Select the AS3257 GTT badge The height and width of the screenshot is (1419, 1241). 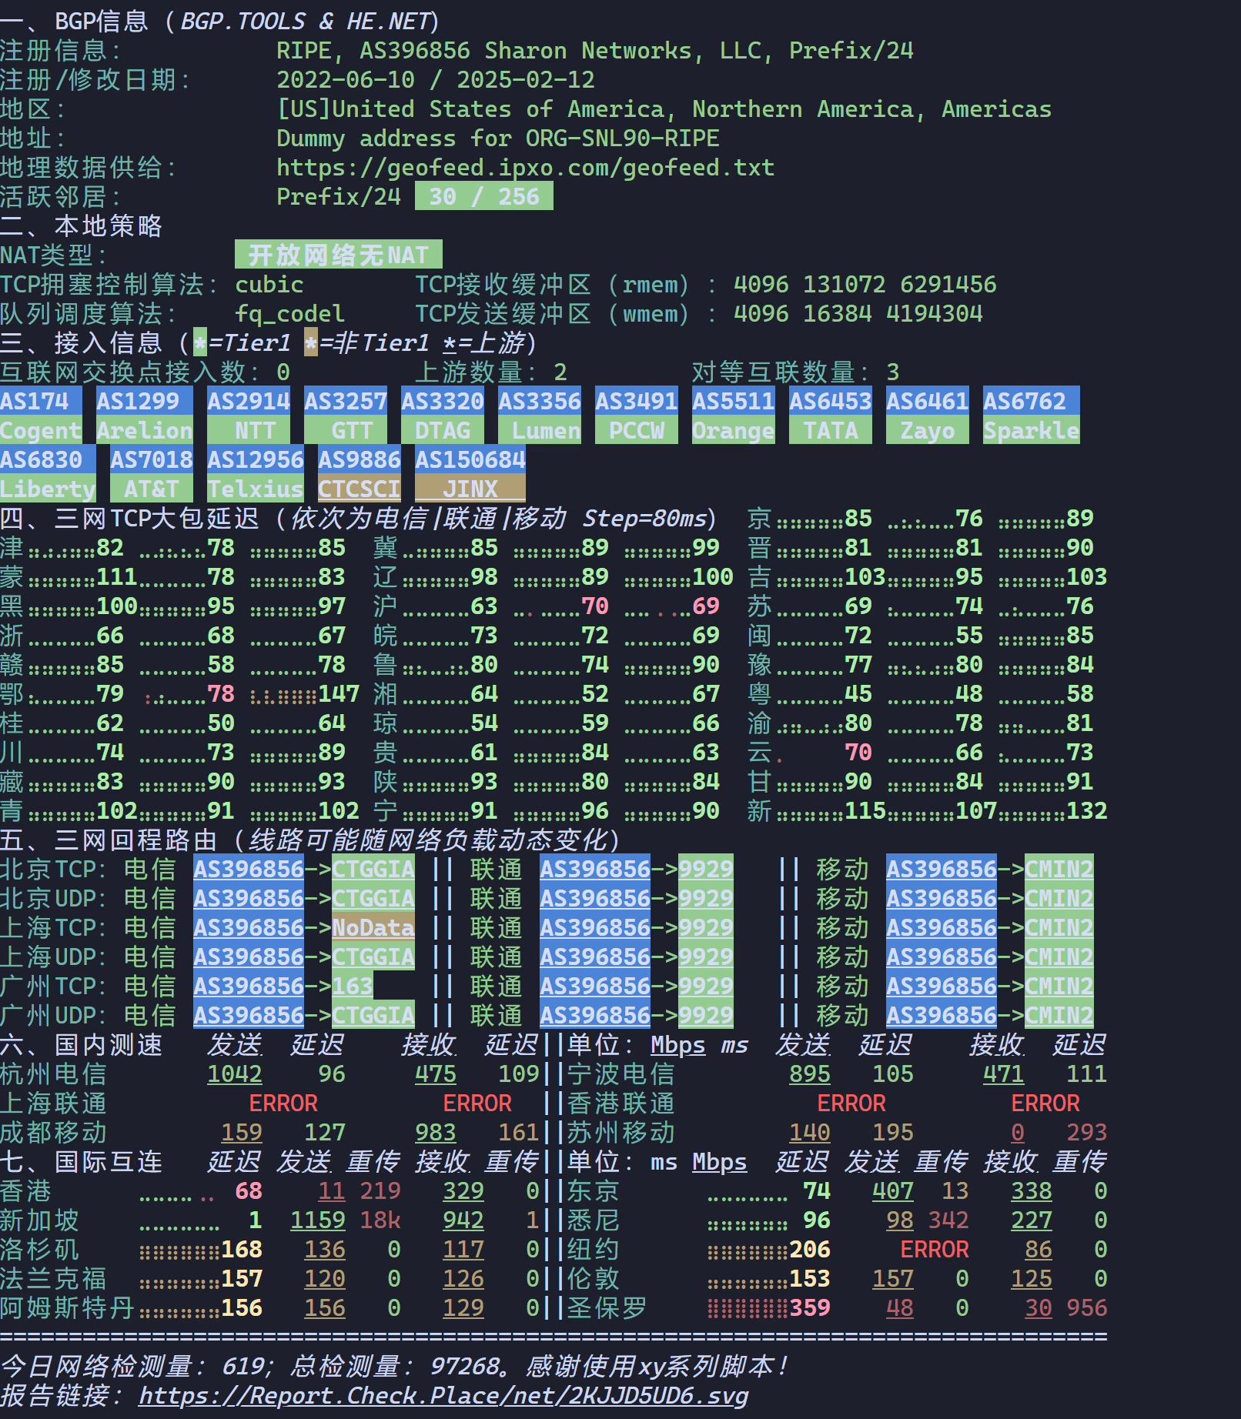click(x=346, y=416)
